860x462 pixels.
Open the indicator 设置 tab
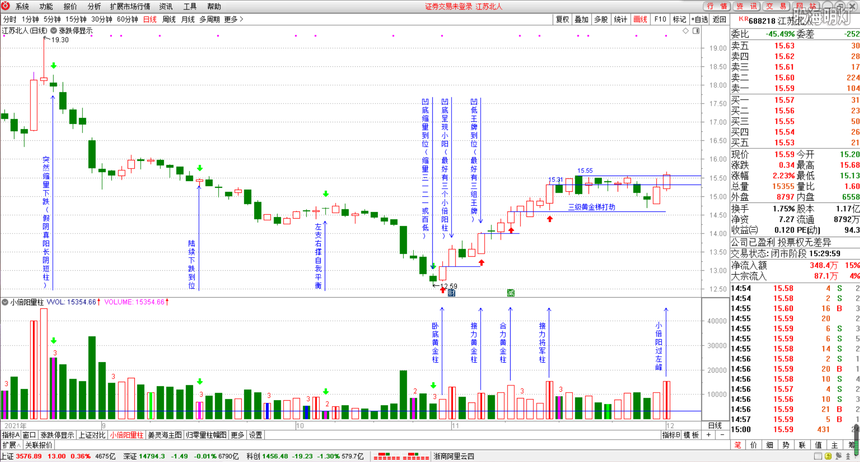click(x=256, y=435)
